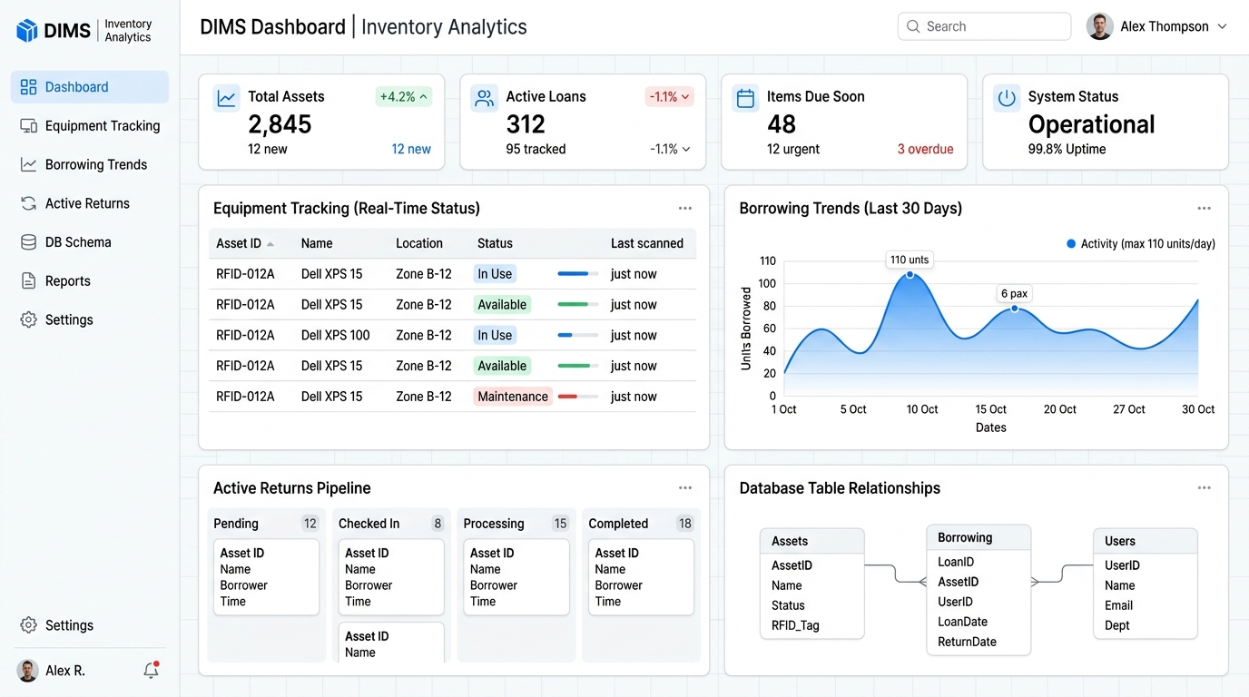1249x697 pixels.
Task: Click the Location column header
Action: coord(419,243)
